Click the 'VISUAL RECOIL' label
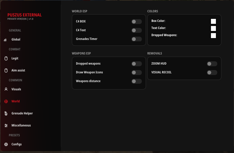This screenshot has height=153, width=234. pyautogui.click(x=161, y=72)
